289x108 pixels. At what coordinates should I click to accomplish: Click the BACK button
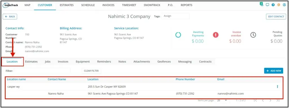coord(10,16)
